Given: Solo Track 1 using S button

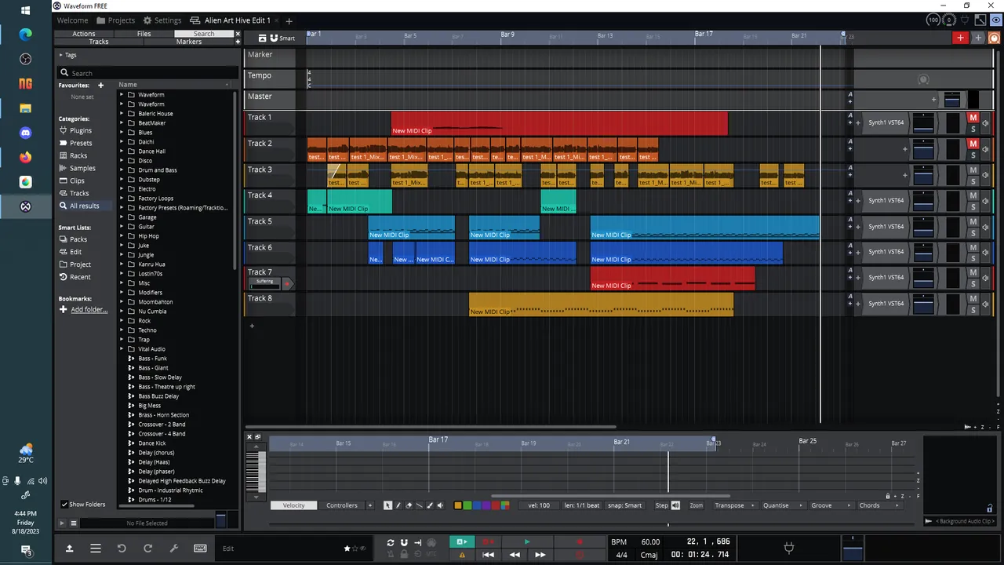Looking at the screenshot, I should pyautogui.click(x=973, y=129).
